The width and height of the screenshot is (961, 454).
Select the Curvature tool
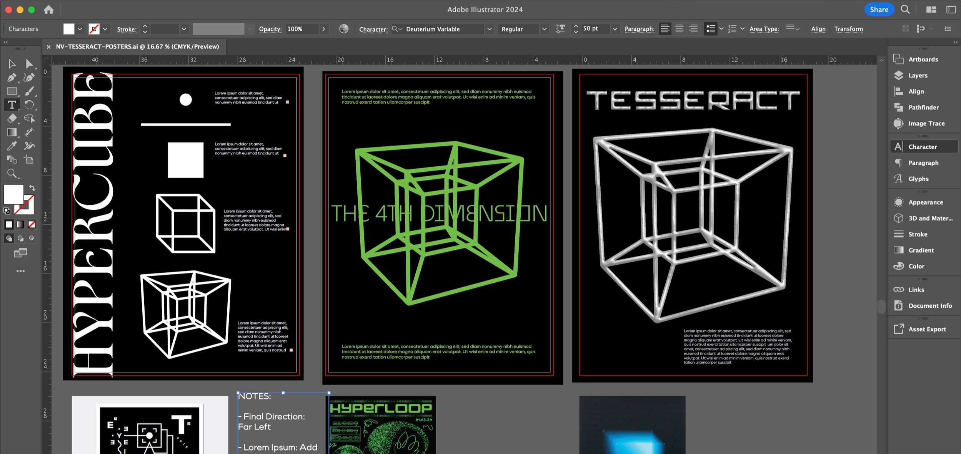(x=29, y=78)
